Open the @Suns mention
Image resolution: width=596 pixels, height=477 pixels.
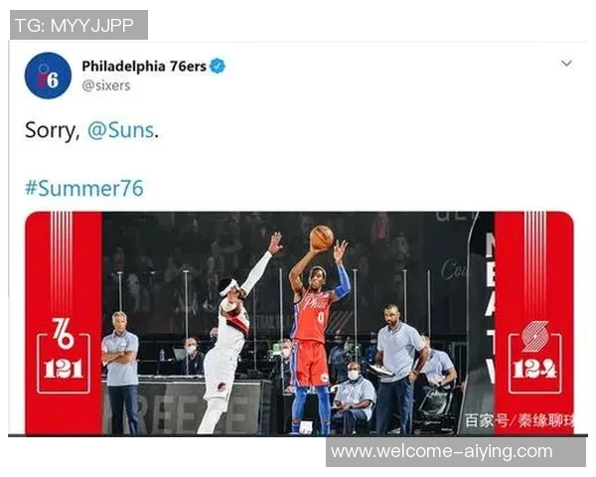[x=121, y=130]
